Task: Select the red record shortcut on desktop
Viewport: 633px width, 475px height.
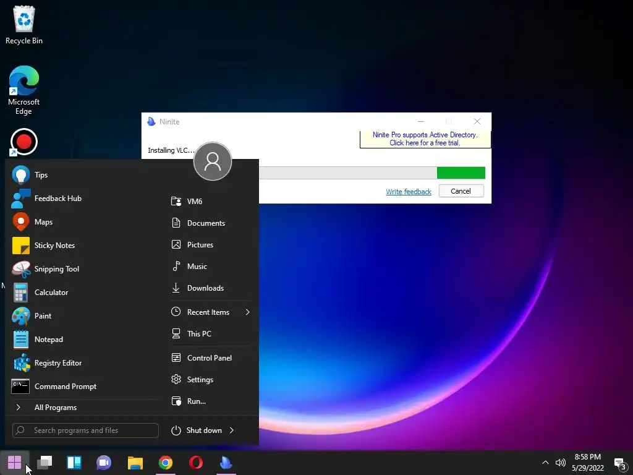Action: click(x=24, y=142)
